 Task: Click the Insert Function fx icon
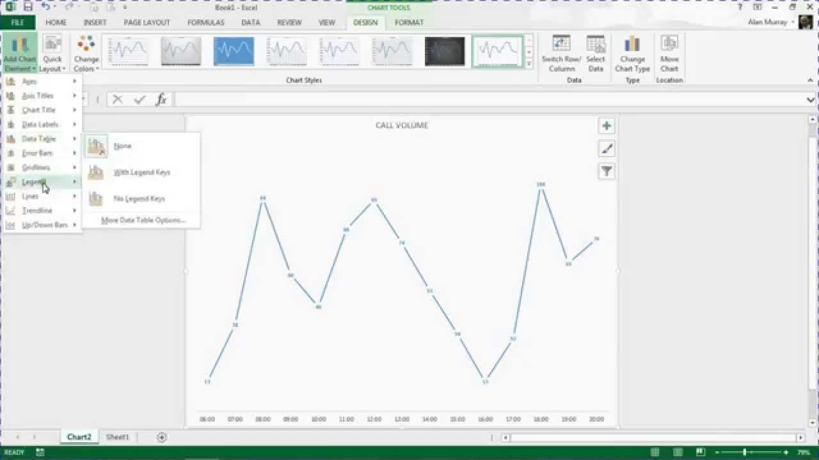(x=161, y=100)
